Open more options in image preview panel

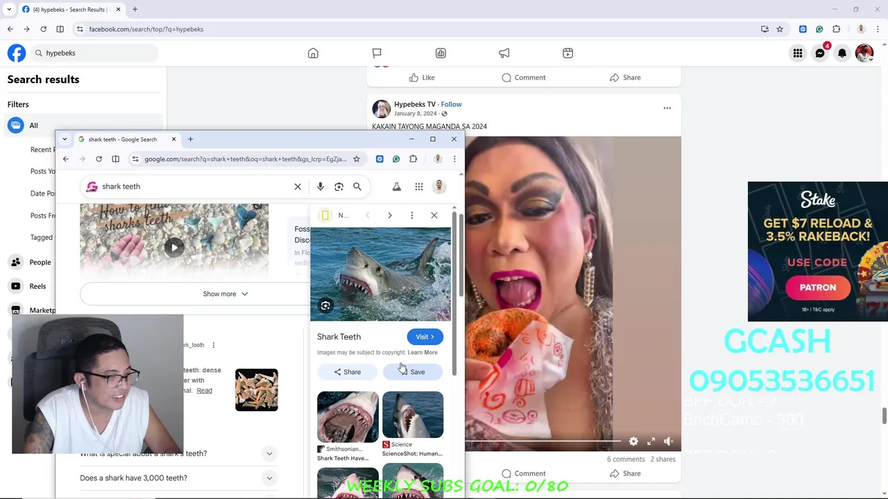[x=412, y=216]
